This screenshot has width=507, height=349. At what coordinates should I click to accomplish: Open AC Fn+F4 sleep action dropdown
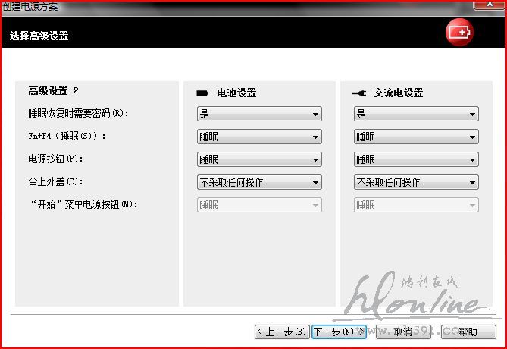416,137
